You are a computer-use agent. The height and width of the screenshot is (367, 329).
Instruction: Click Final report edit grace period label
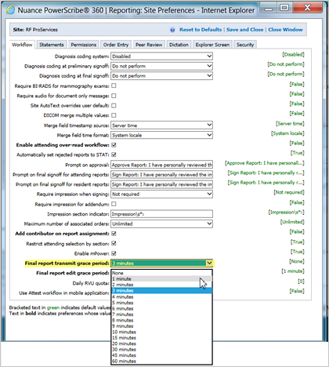tap(73, 273)
